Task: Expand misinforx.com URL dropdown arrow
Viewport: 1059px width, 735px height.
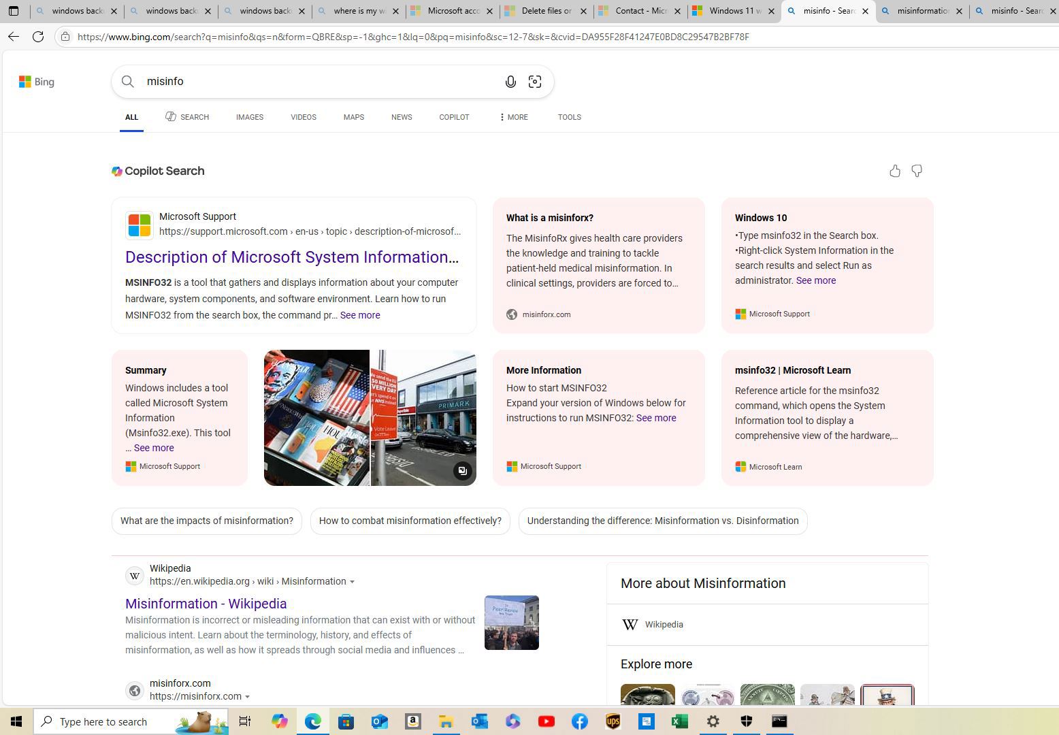Action: (x=247, y=697)
